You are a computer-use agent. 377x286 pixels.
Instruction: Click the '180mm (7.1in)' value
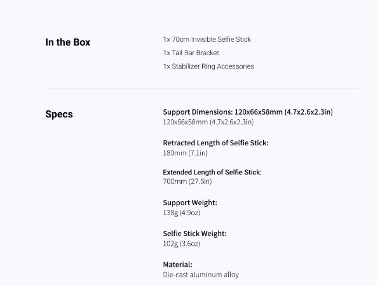(185, 153)
